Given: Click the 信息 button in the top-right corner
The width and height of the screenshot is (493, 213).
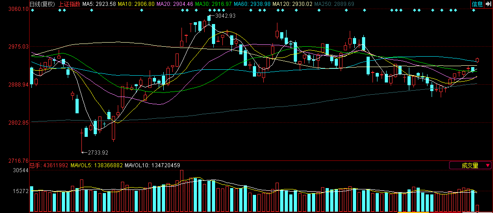Looking at the screenshot, I should tap(477, 4).
